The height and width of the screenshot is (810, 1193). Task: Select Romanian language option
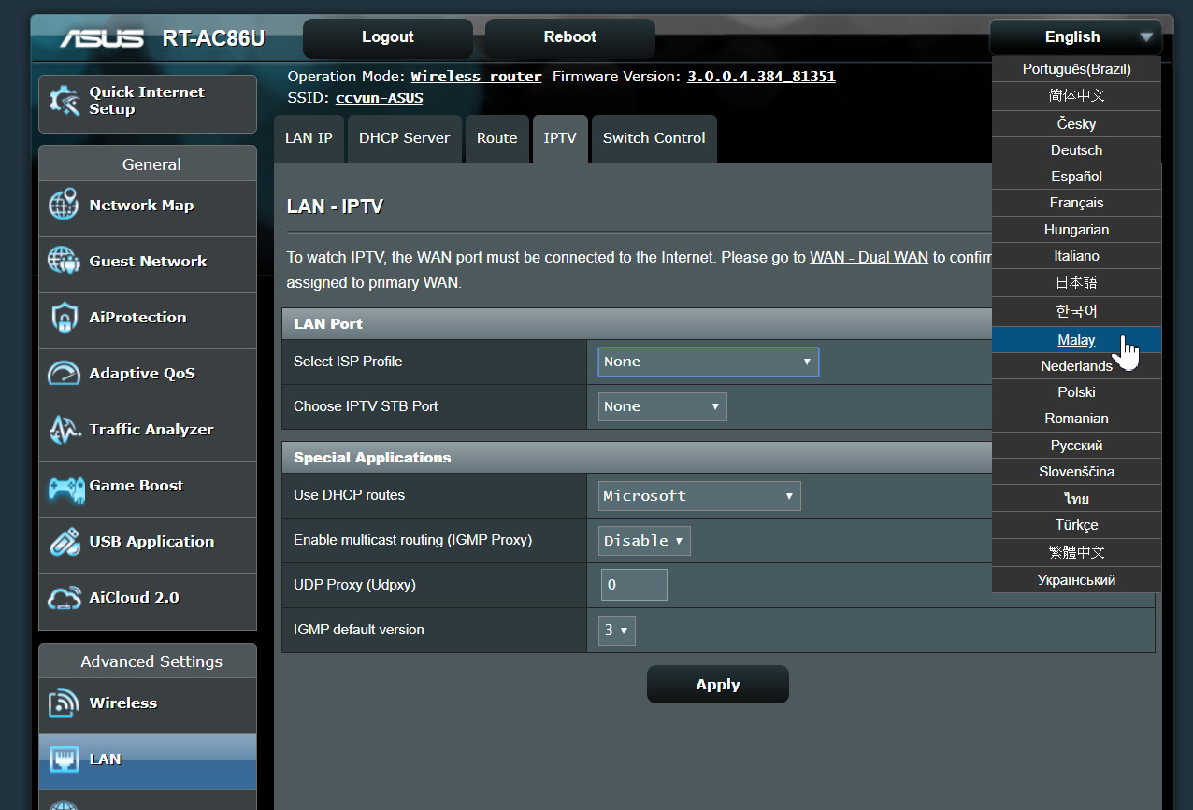pos(1076,419)
